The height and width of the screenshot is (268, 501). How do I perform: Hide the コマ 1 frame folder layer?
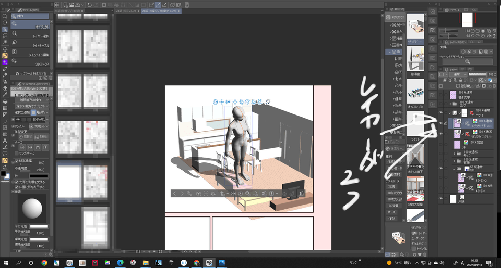440,113
